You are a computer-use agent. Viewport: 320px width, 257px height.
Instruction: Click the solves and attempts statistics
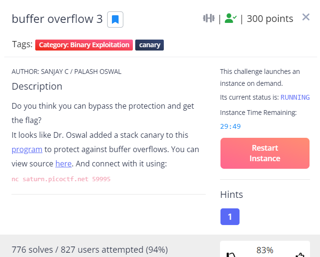pos(90,249)
